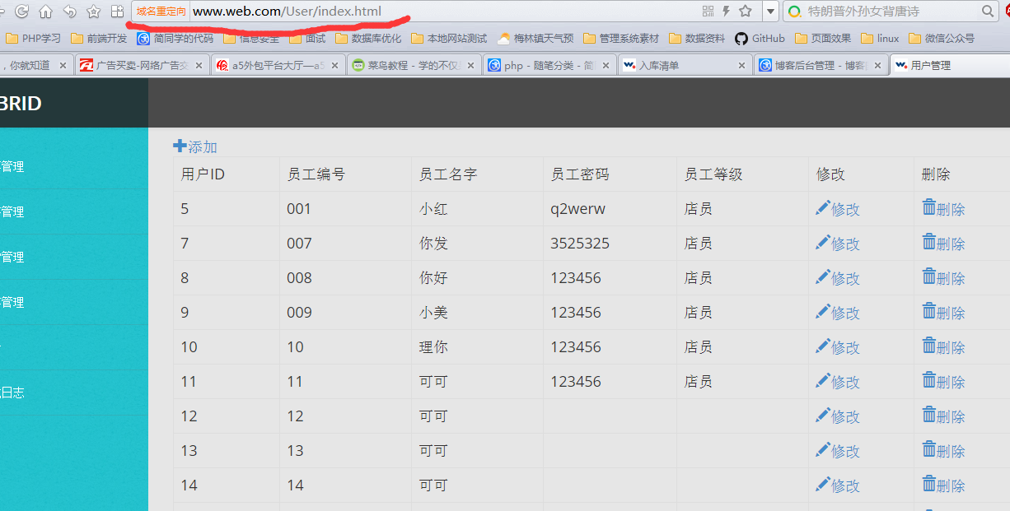The width and height of the screenshot is (1010, 511).
Task: Edit user 小红 in row ID 5
Action: [838, 209]
